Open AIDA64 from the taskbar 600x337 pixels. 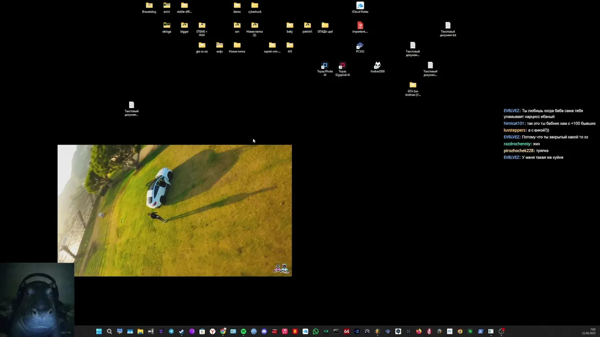point(346,331)
